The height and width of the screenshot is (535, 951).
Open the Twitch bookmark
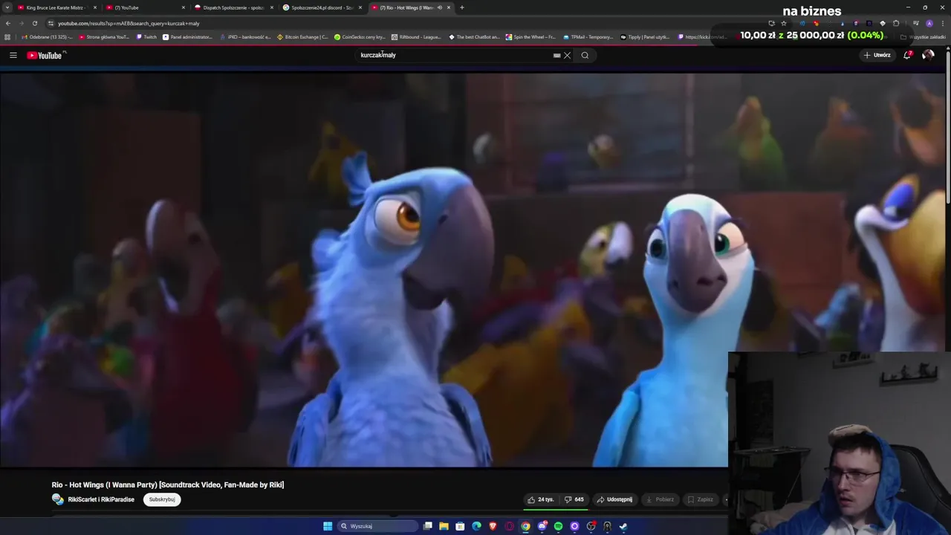pyautogui.click(x=146, y=37)
